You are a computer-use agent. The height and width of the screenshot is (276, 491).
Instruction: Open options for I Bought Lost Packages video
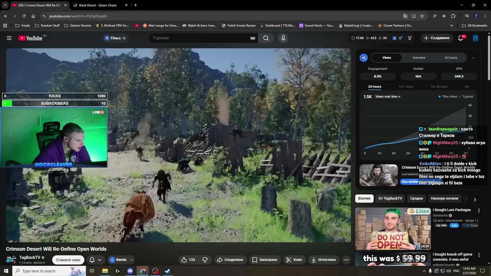click(x=479, y=210)
